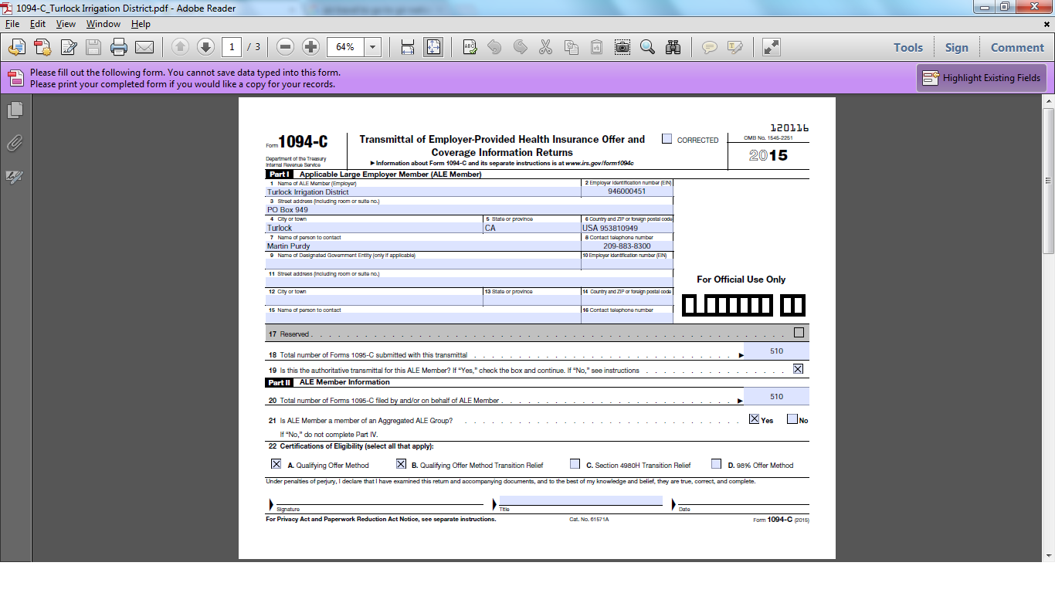Open the binoculars search icon
This screenshot has height=593, width=1055.
click(673, 48)
